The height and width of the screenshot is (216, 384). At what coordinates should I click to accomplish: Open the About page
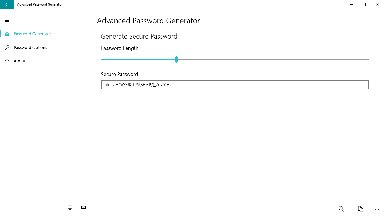[x=19, y=61]
